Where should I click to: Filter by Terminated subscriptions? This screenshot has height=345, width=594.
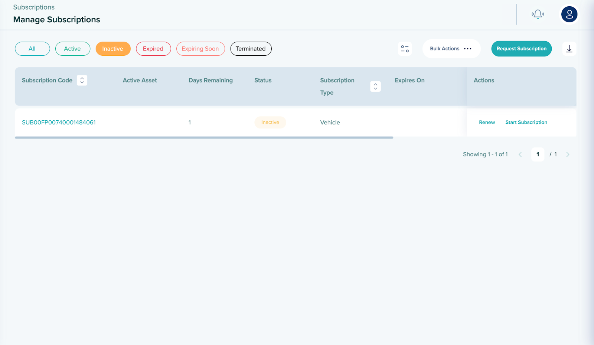pyautogui.click(x=251, y=49)
